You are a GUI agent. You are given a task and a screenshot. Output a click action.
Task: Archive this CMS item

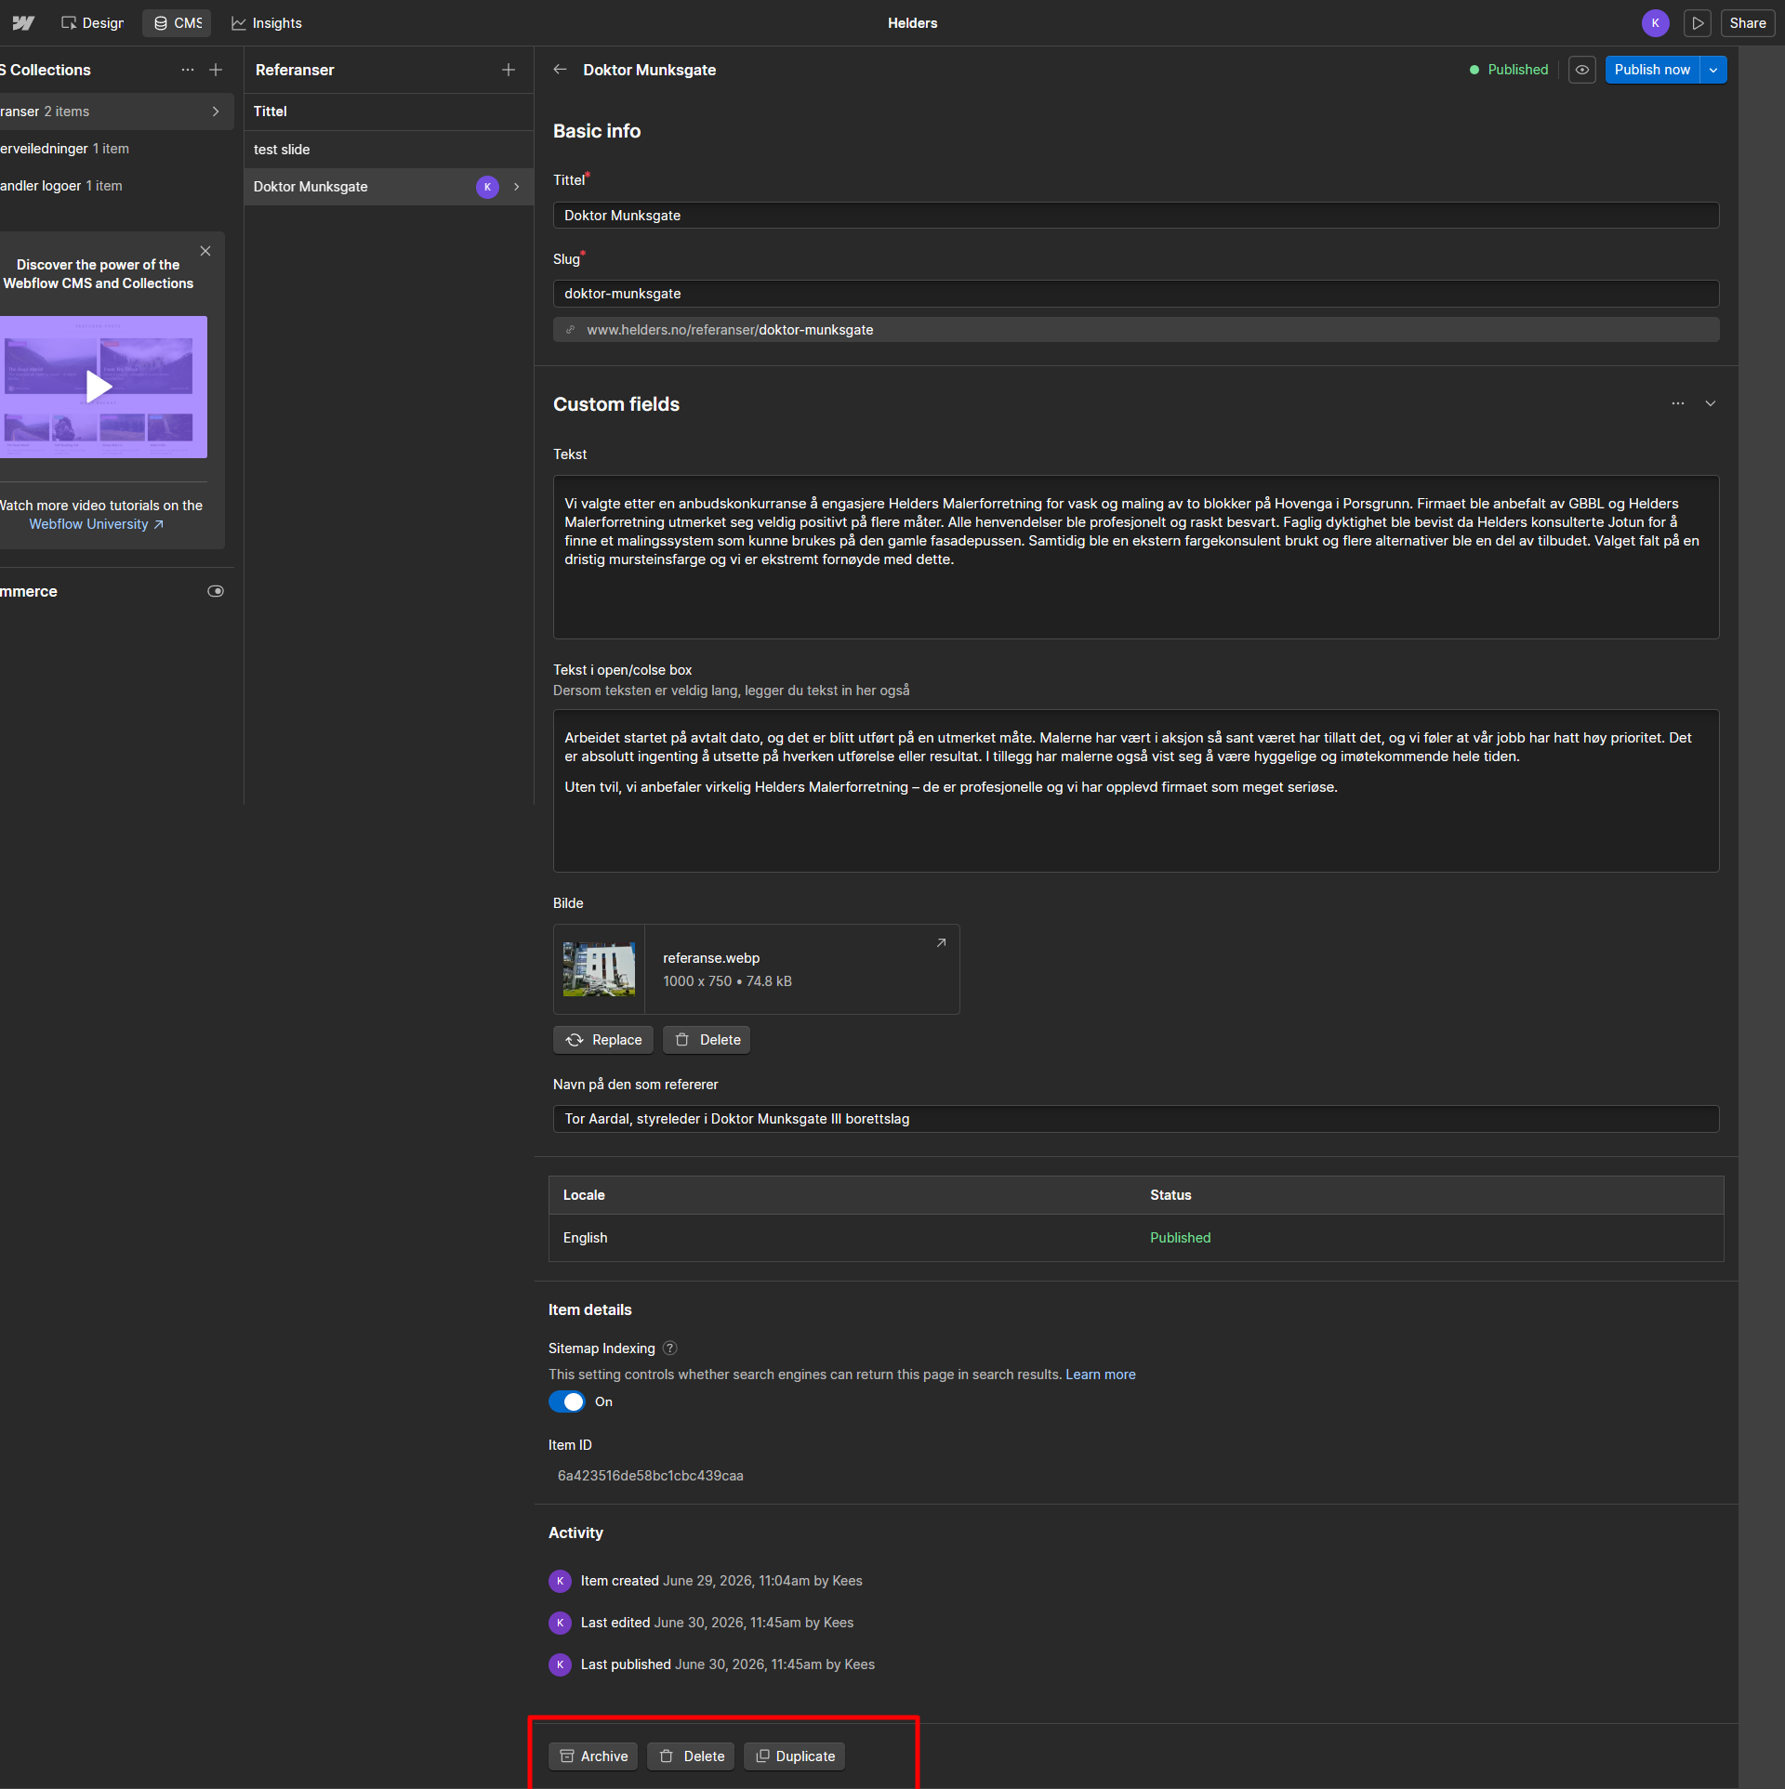click(x=593, y=1756)
